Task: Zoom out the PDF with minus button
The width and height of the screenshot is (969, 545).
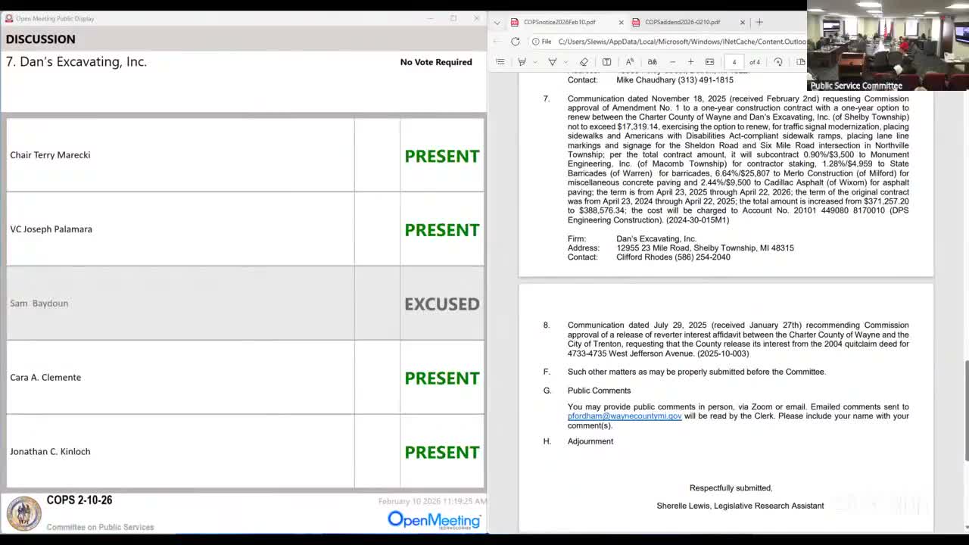Action: (x=672, y=62)
